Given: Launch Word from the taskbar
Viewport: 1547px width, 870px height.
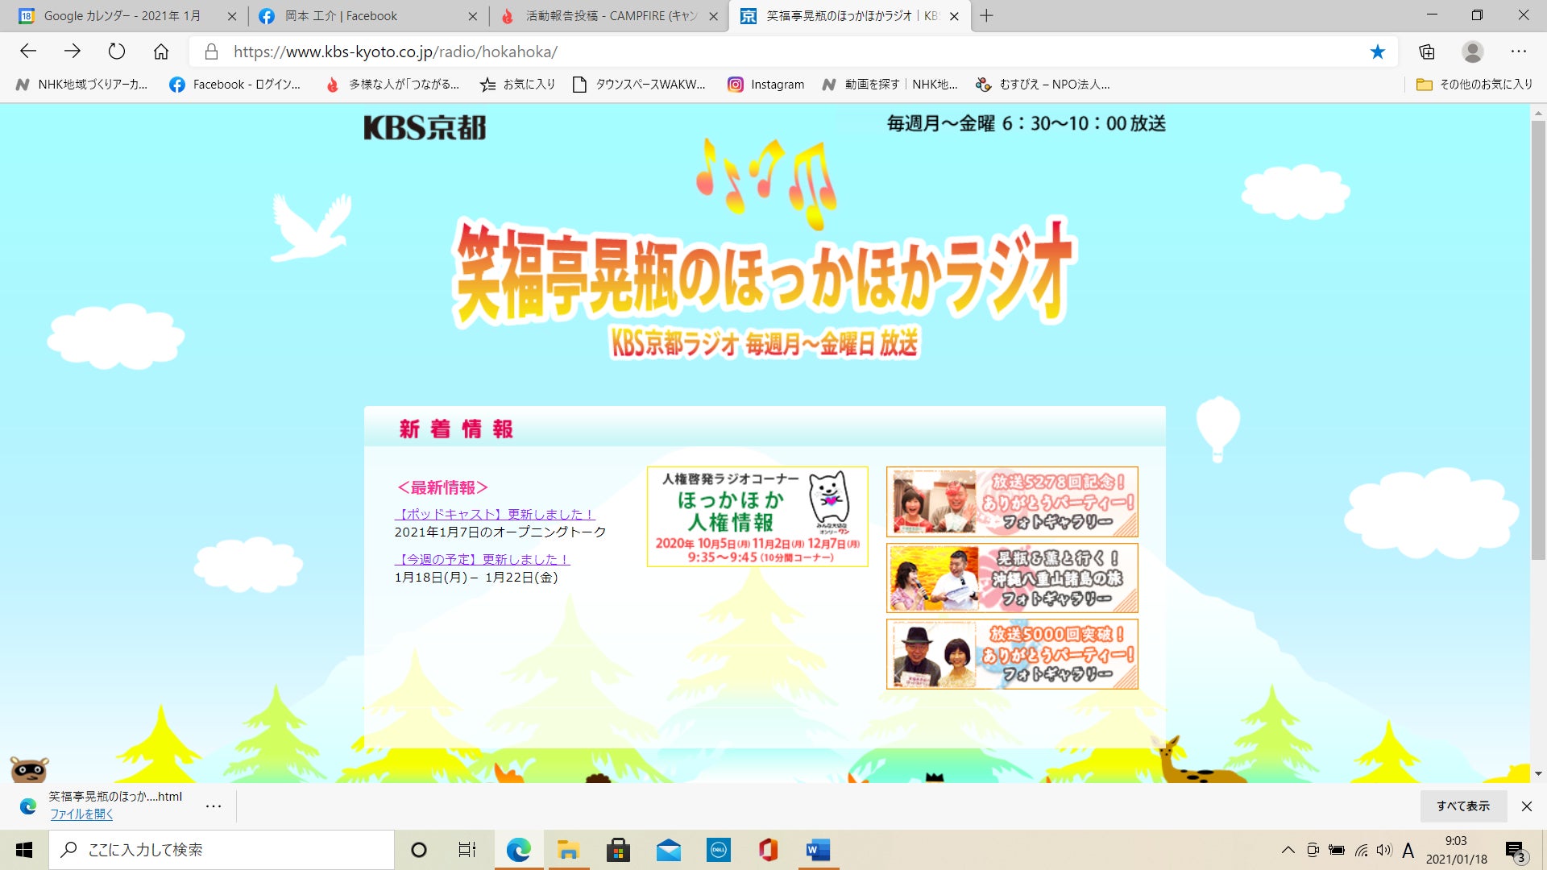Looking at the screenshot, I should tap(818, 850).
